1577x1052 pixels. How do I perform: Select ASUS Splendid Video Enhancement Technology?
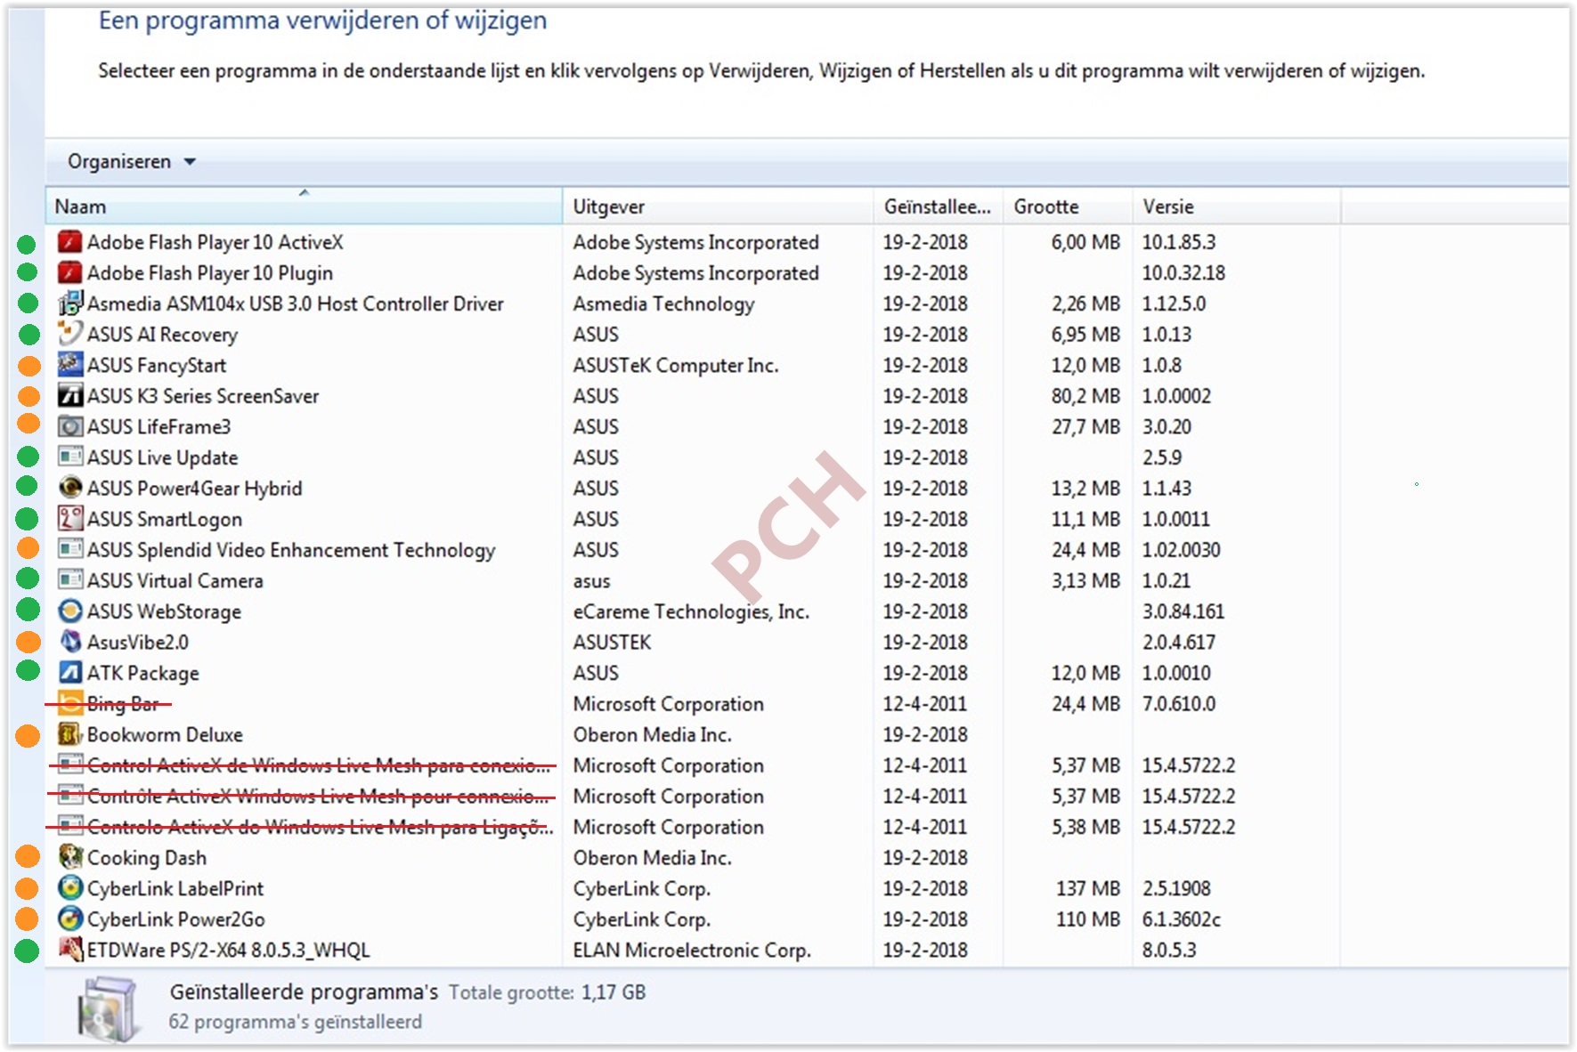point(291,550)
